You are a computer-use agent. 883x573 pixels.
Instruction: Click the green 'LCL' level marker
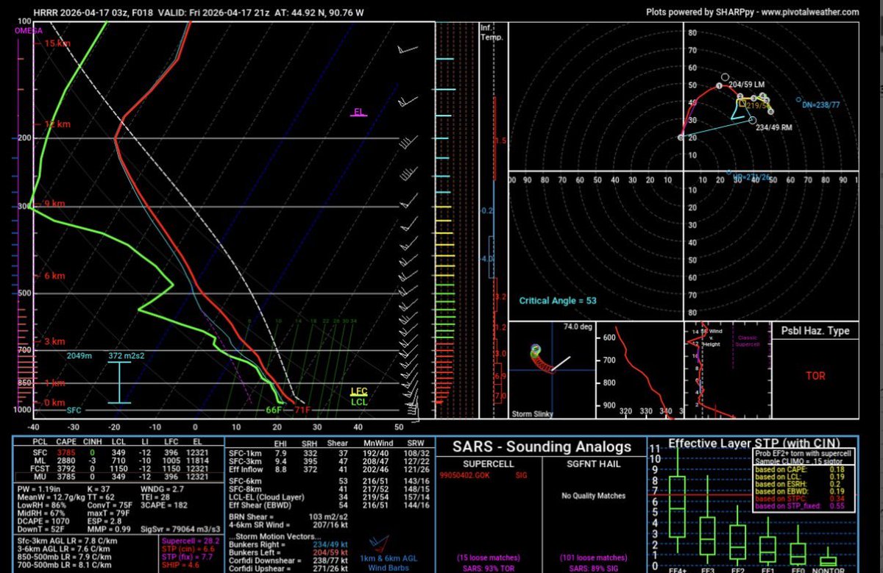[x=358, y=402]
